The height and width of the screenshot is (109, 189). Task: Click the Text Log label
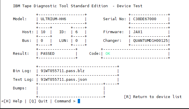coord(23,80)
